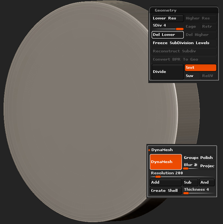Collapse the Geometry panel header
This screenshot has height=224, width=223.
pyautogui.click(x=184, y=10)
